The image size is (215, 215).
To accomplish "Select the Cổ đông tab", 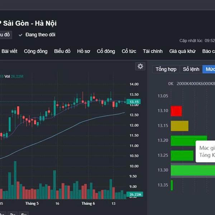I will click(106, 51).
